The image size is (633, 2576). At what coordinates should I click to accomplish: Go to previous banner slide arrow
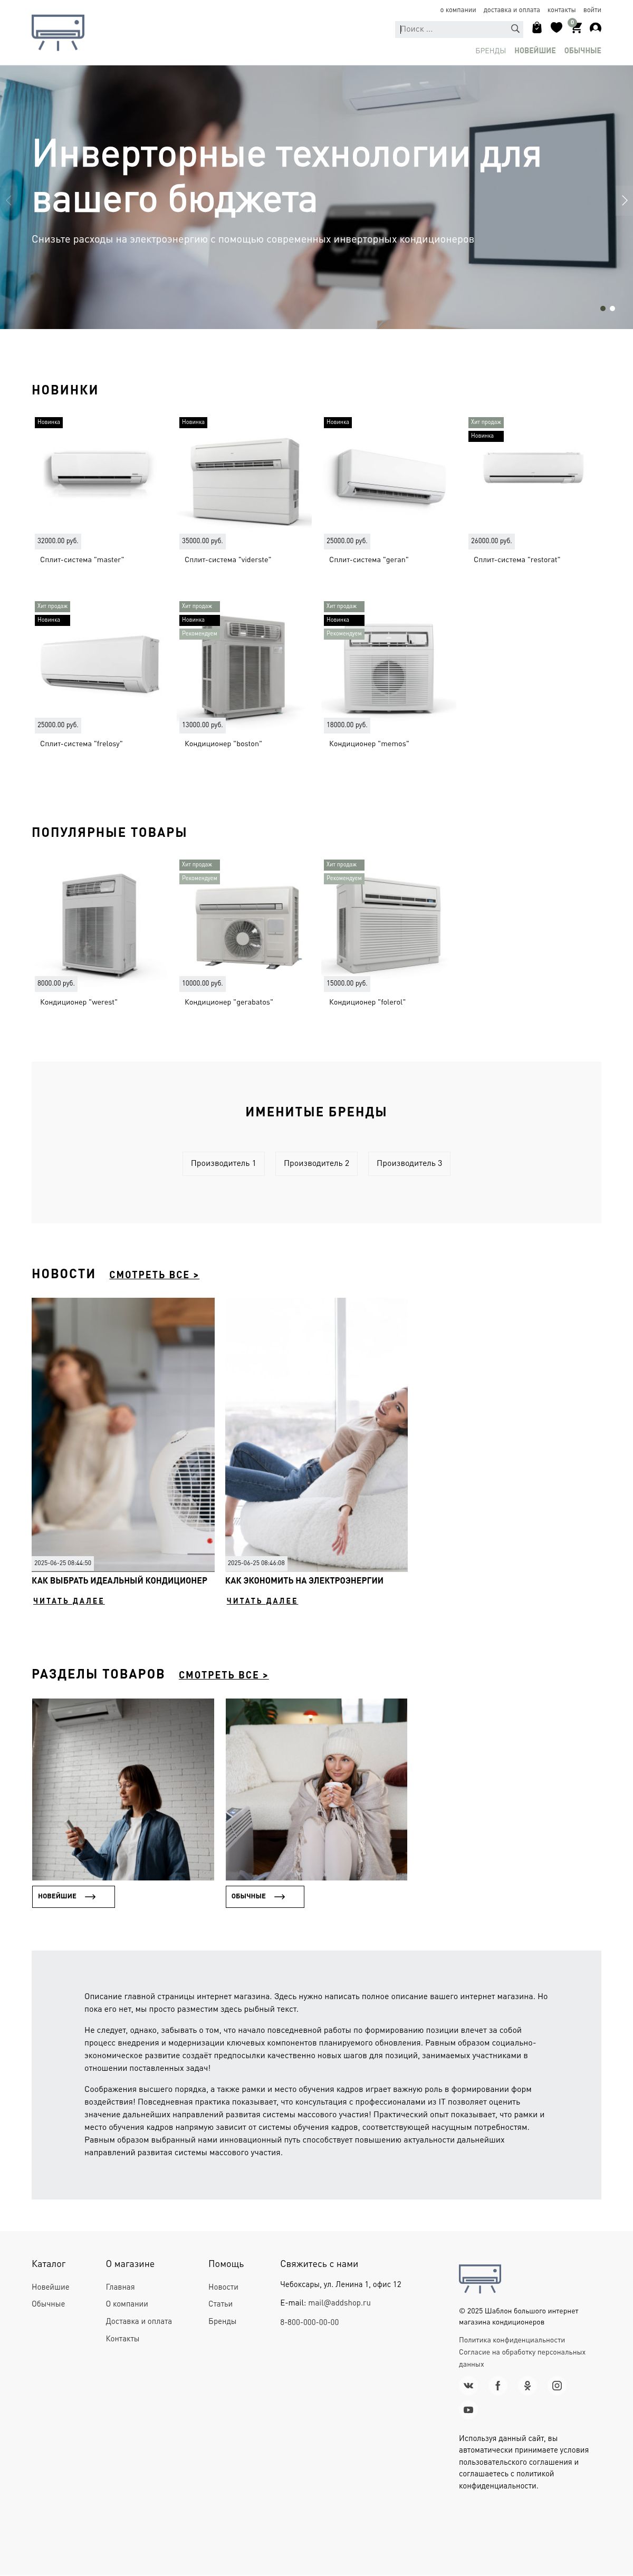9,200
